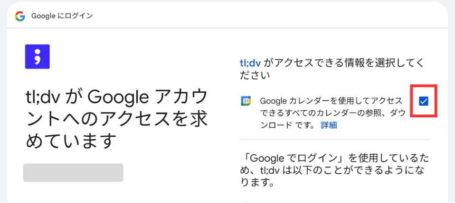Click 'アクセスできる情報を選択してください' section heading text
This screenshot has width=455, height=203.
point(332,69)
